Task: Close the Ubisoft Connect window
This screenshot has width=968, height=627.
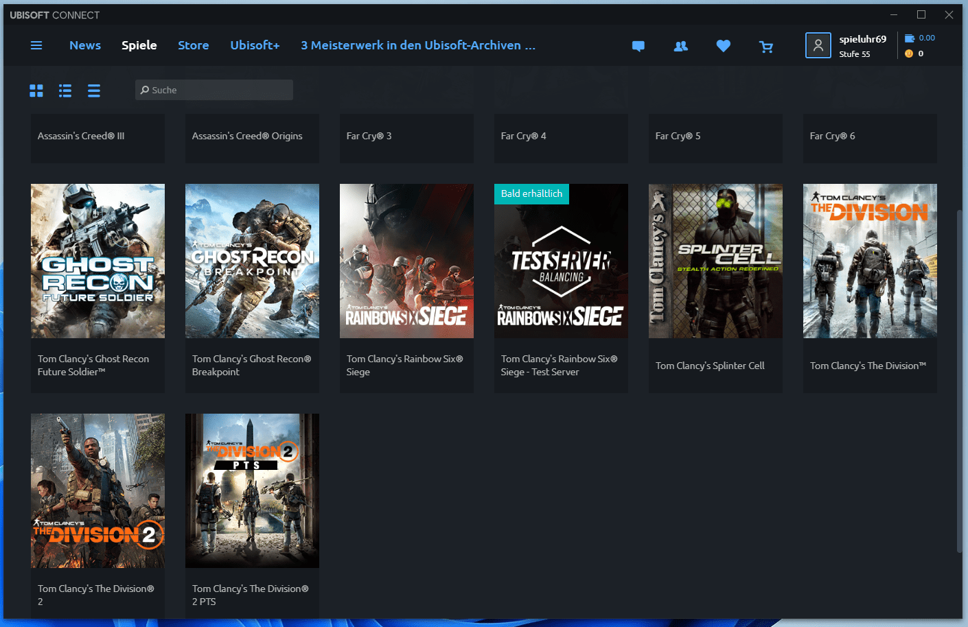Action: tap(949, 14)
